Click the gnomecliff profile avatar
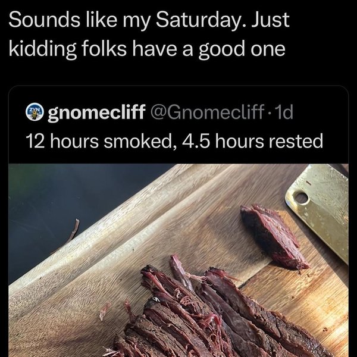 35,112
